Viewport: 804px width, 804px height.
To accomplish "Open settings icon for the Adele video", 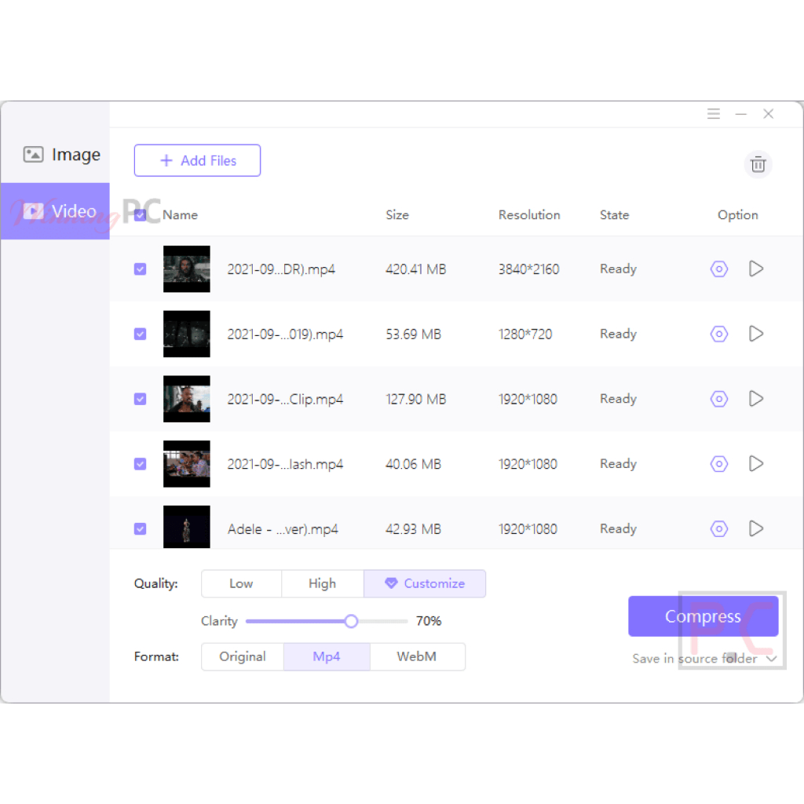I will coord(718,529).
